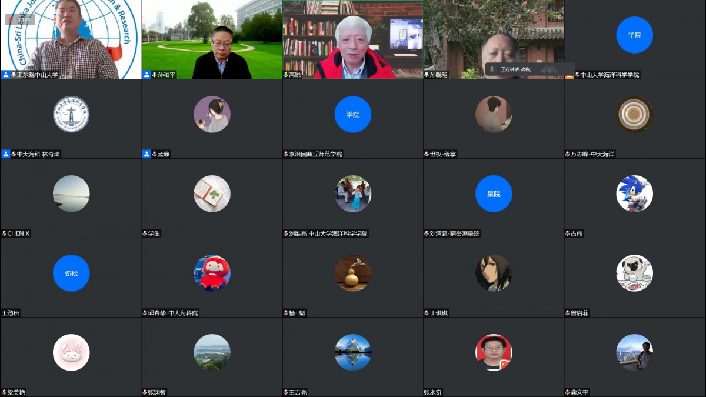Screen dimensions: 706x397
Task: Click the muted mic icon beside CHEN X
Action: [4, 233]
